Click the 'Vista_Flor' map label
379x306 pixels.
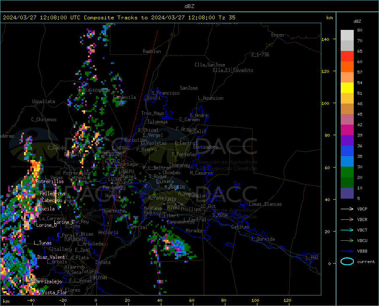[x=55, y=293]
